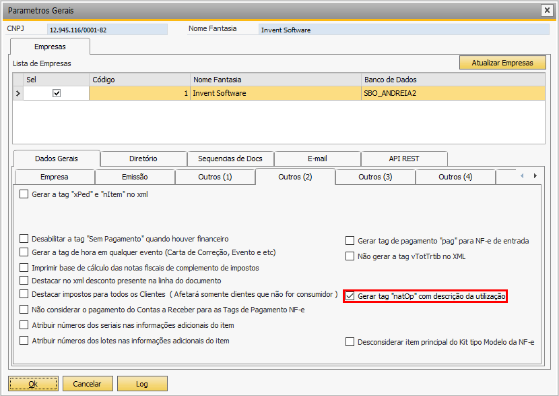
Task: Click the CNPJ field value
Action: coord(107,30)
